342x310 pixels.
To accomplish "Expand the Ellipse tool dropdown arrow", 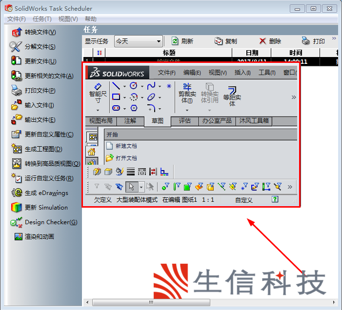I will (x=160, y=97).
